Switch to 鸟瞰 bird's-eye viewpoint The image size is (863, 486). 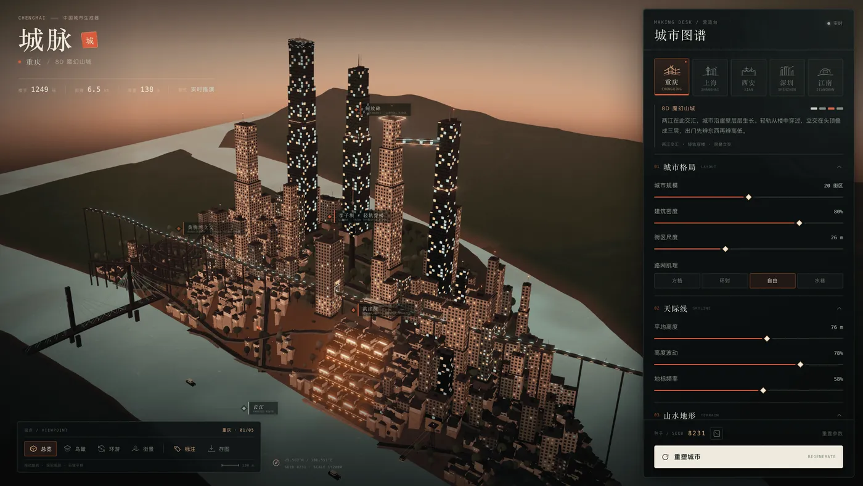click(75, 449)
